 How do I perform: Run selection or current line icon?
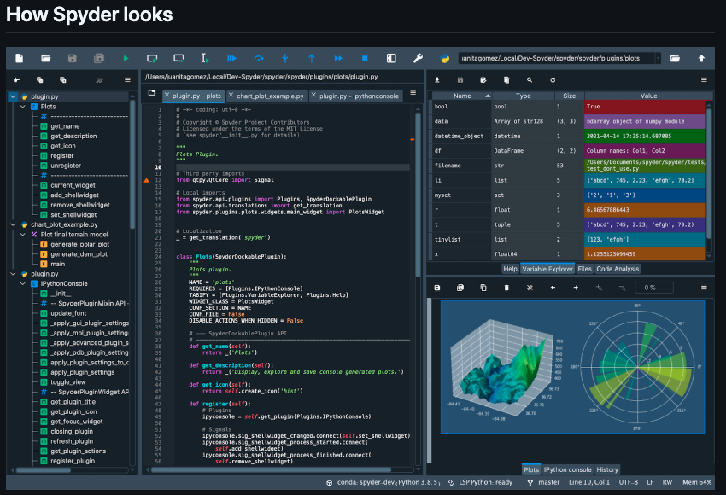[x=205, y=58]
